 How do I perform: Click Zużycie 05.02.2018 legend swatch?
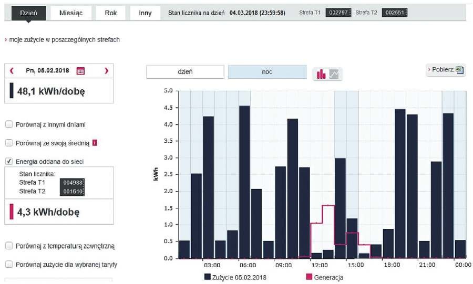click(x=207, y=277)
